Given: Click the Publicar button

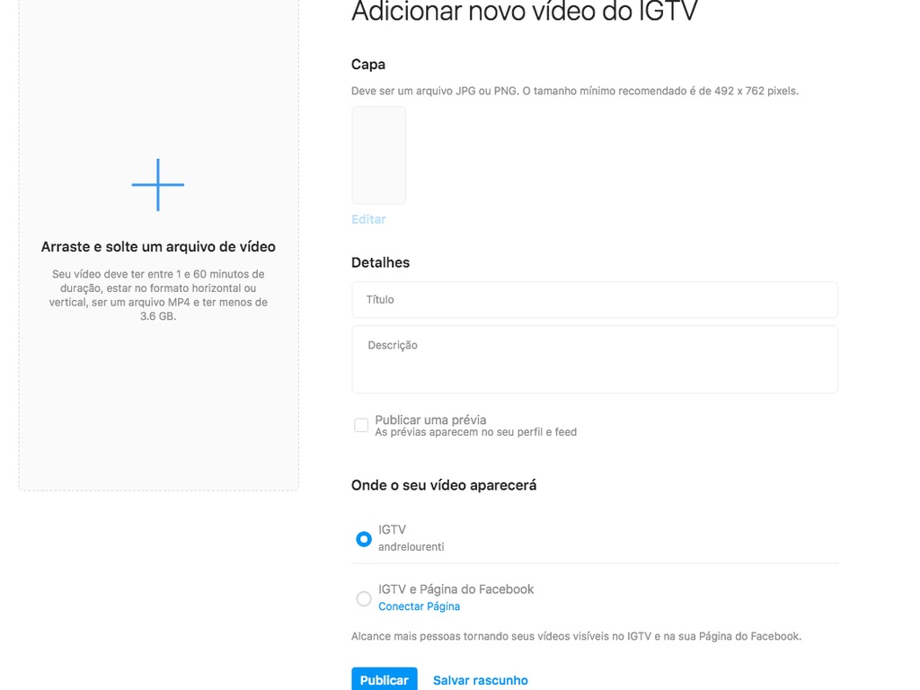Looking at the screenshot, I should point(385,679).
